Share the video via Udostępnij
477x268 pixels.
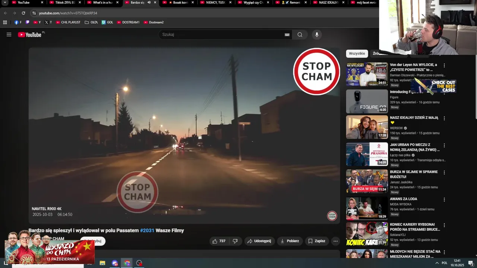click(x=259, y=241)
